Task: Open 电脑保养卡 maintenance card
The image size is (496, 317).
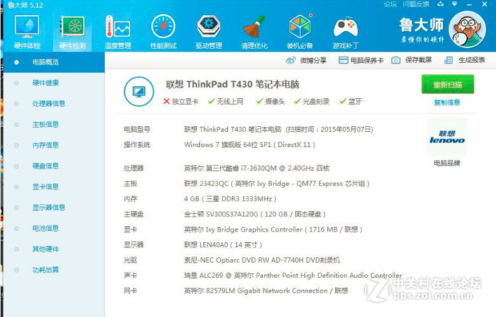Action: pyautogui.click(x=361, y=60)
